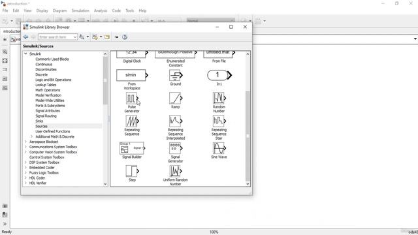Viewport: 418px width, 235px height.
Task: Open the Edit menu
Action: pos(16,10)
